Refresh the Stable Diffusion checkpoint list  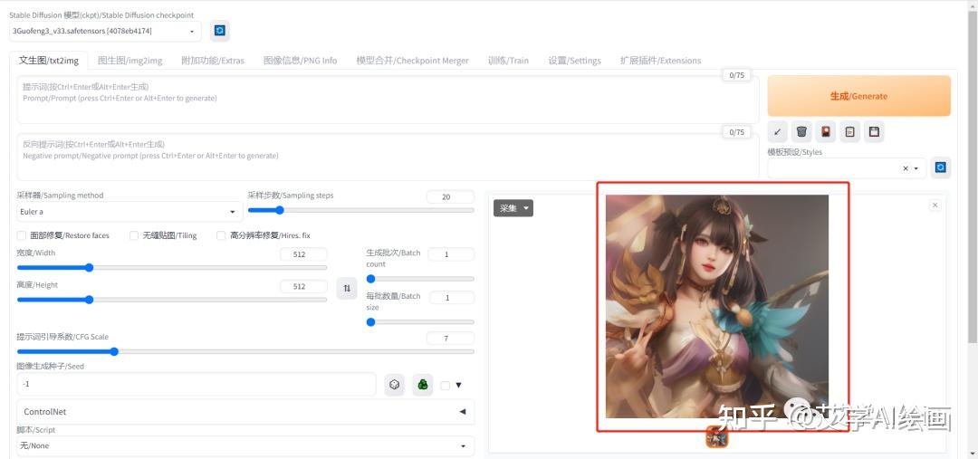219,31
